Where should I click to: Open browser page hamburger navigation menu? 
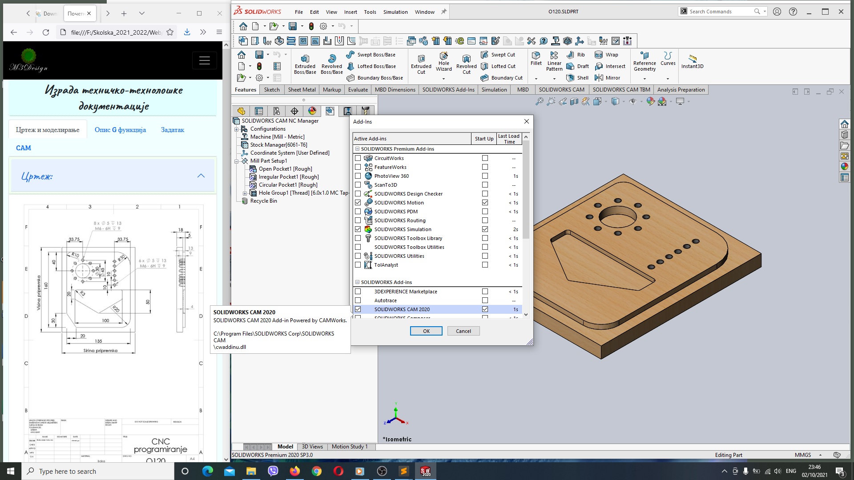click(205, 61)
